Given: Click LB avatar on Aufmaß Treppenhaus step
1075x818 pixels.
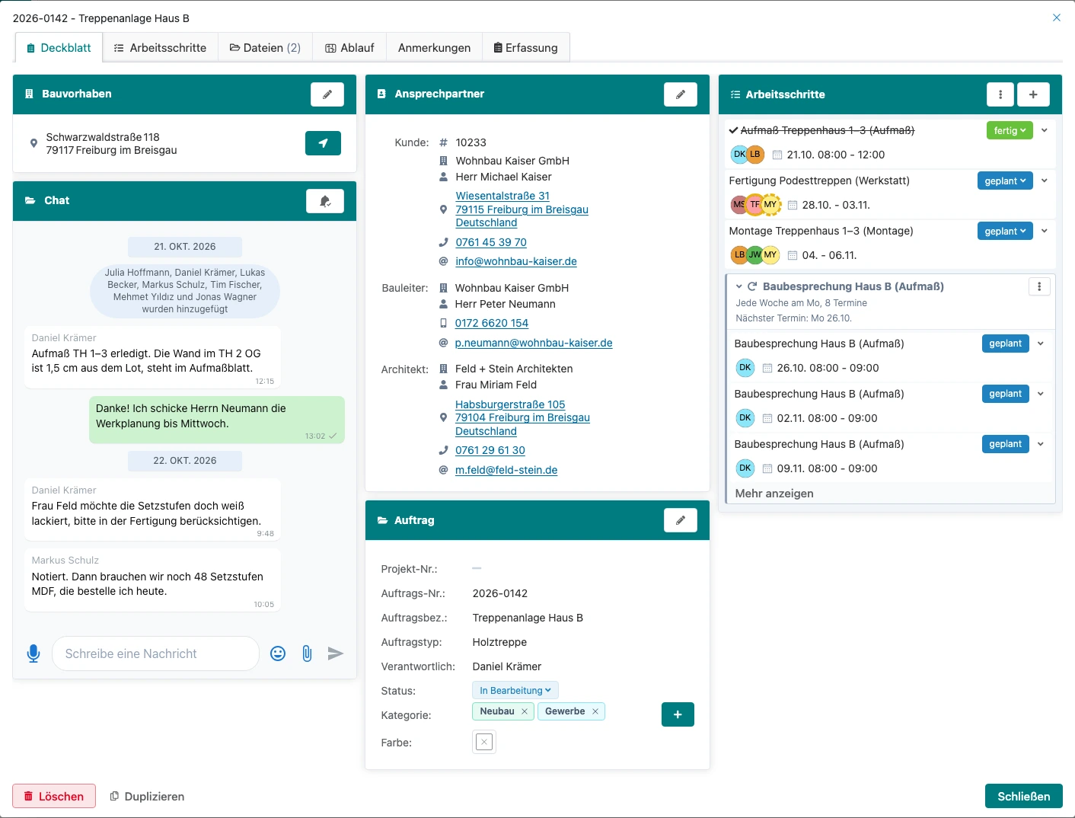Looking at the screenshot, I should coord(755,155).
